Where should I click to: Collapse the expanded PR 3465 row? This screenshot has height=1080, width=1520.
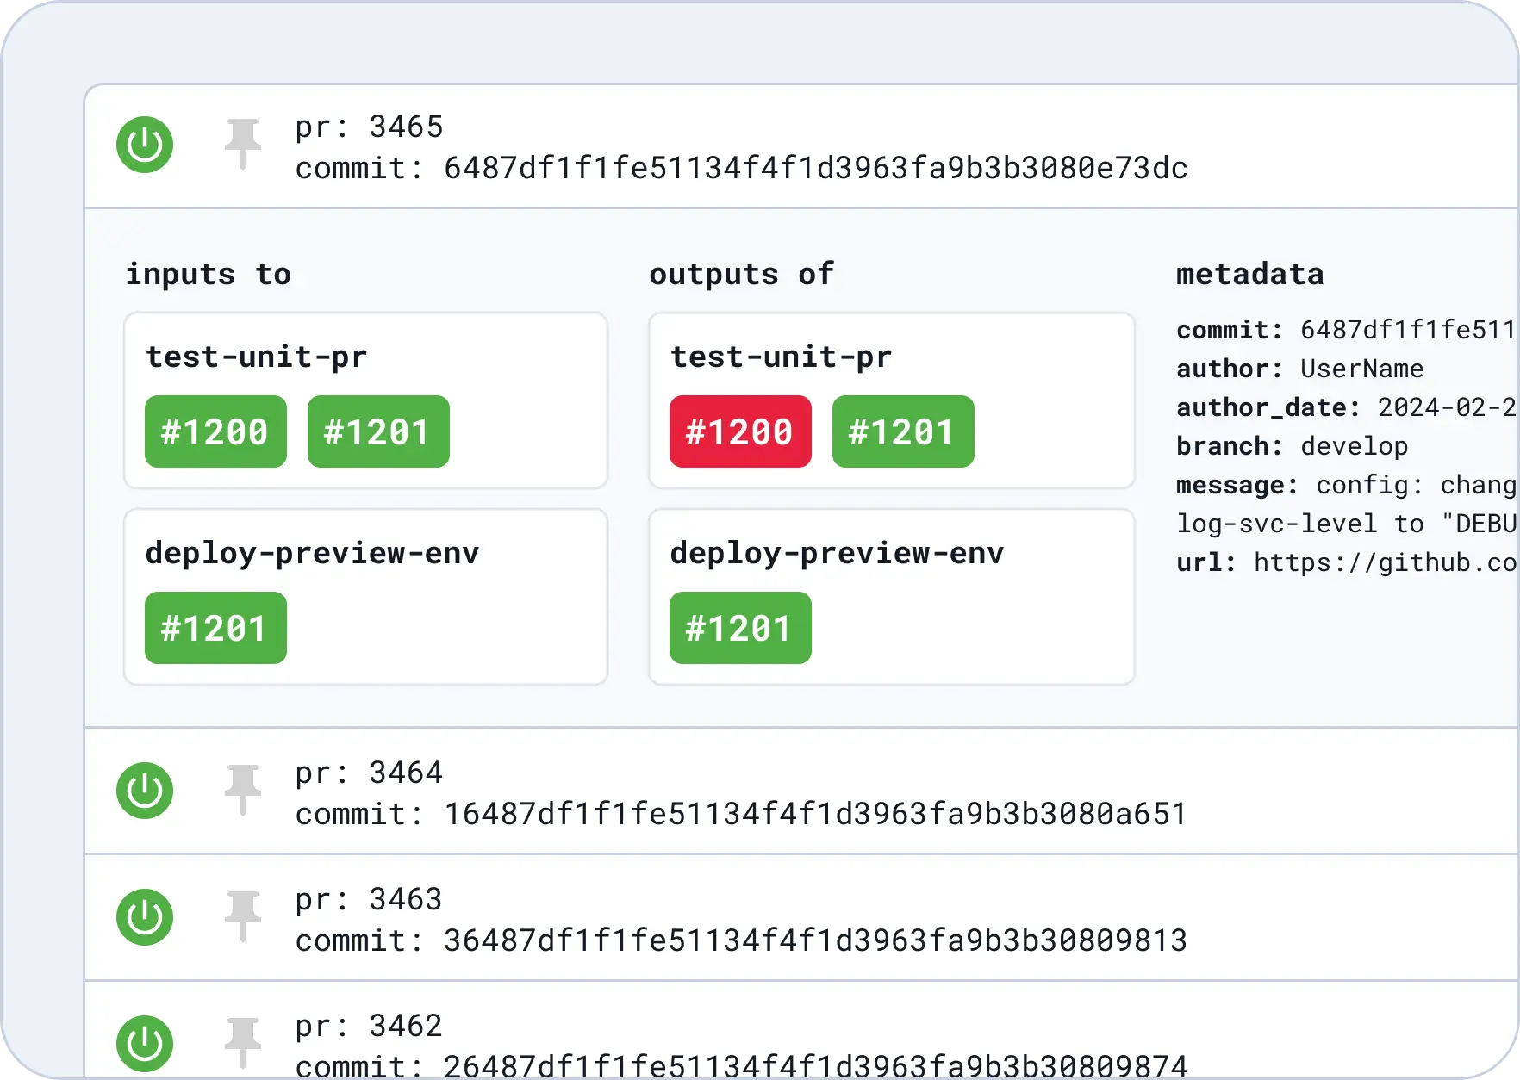click(741, 147)
